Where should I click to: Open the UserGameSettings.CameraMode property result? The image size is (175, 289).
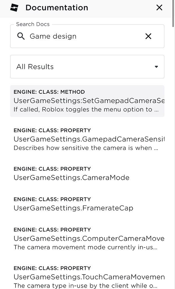pyautogui.click(x=71, y=178)
